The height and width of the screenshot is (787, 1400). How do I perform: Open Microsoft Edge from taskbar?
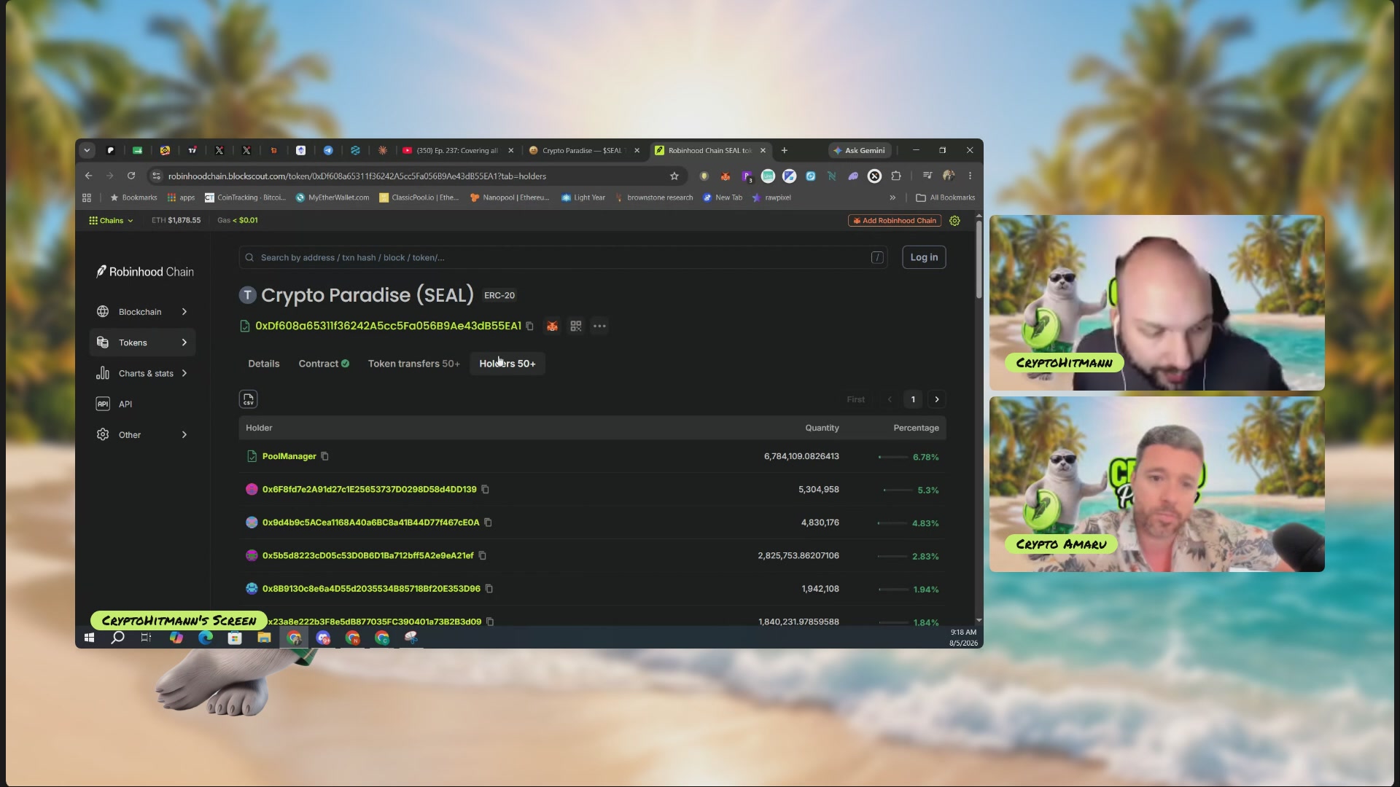206,638
